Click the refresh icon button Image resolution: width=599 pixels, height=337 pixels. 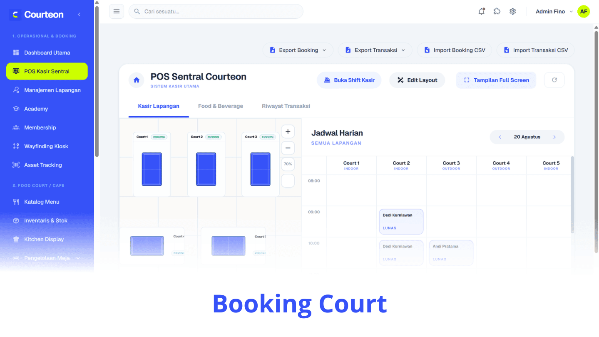(x=554, y=80)
